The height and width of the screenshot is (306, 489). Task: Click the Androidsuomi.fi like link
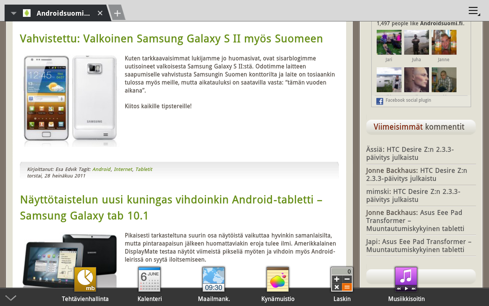pyautogui.click(x=441, y=23)
